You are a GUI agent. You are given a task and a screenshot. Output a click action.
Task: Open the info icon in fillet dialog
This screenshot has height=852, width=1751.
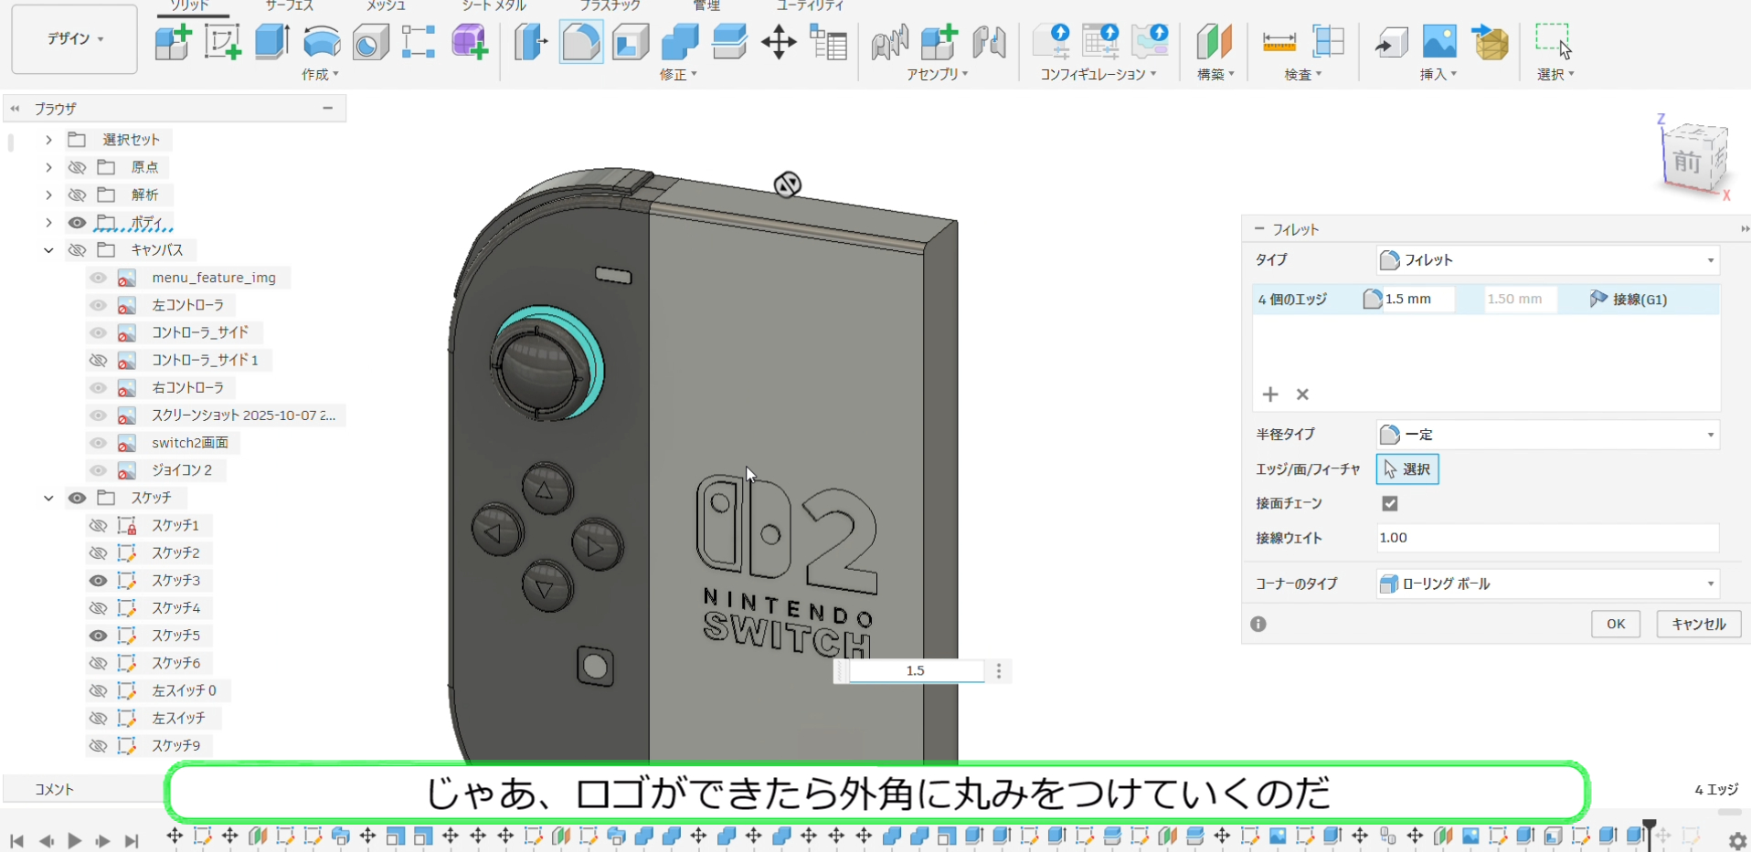(1258, 624)
